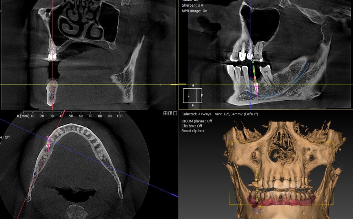Viewport: 353px width, 219px height.
Task: Click Reset clip box
Action: point(193,131)
